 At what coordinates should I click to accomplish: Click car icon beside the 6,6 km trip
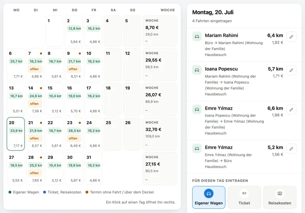tap(197, 109)
